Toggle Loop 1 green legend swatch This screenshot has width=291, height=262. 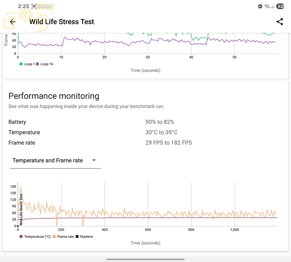click(x=21, y=64)
